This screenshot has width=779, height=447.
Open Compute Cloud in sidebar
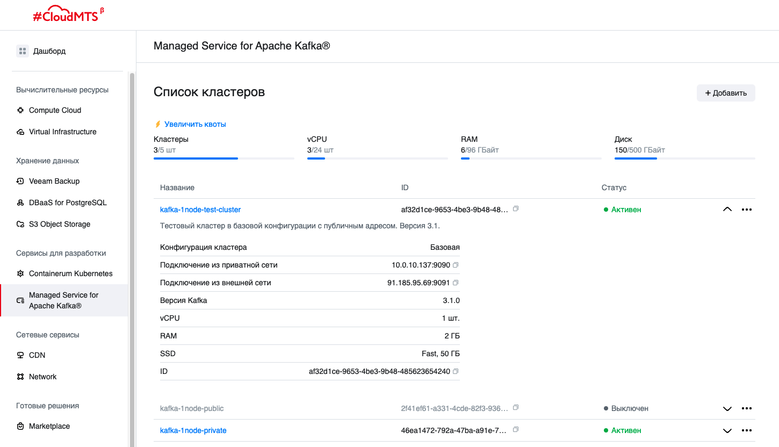(x=55, y=110)
